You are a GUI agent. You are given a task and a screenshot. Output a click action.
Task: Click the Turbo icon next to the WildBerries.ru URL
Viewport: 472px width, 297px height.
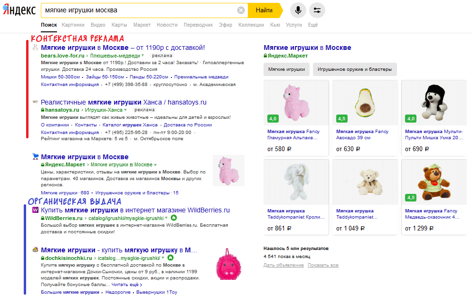(x=174, y=218)
